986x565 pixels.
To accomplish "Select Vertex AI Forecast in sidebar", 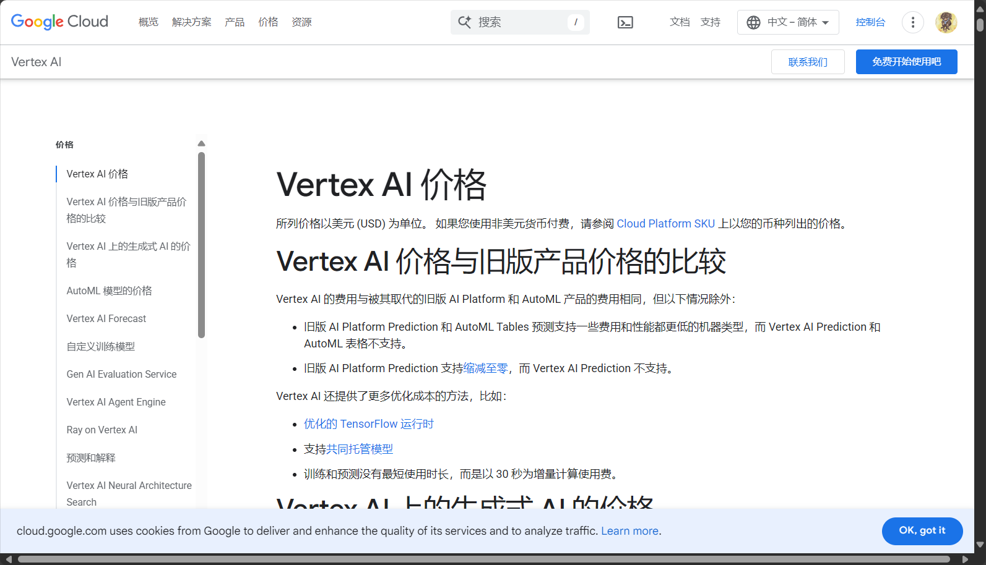I will pos(106,318).
